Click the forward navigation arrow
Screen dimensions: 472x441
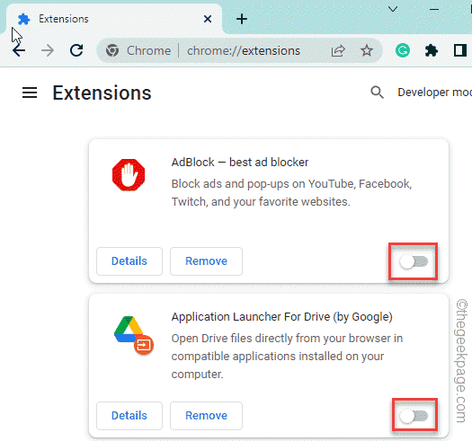coord(48,50)
